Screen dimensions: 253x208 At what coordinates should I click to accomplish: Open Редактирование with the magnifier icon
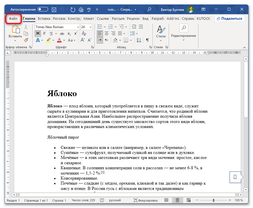pos(183,28)
